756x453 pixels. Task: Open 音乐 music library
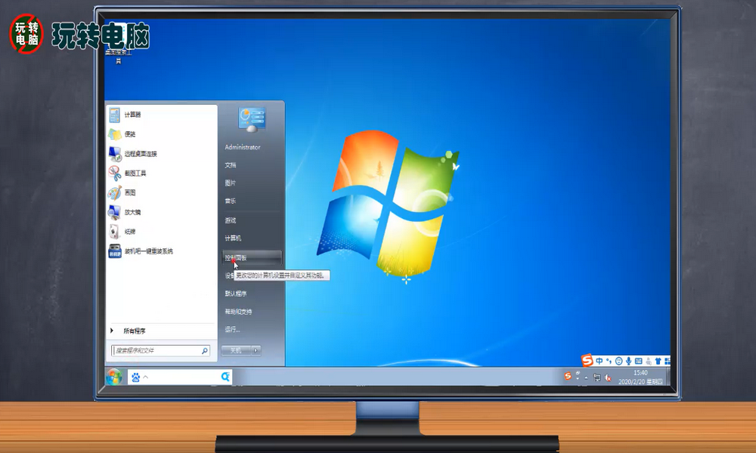(231, 201)
